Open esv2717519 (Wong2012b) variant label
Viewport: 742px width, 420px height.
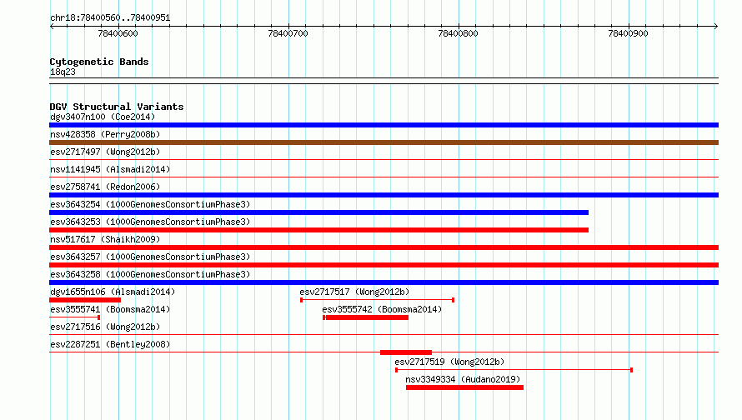(x=449, y=362)
